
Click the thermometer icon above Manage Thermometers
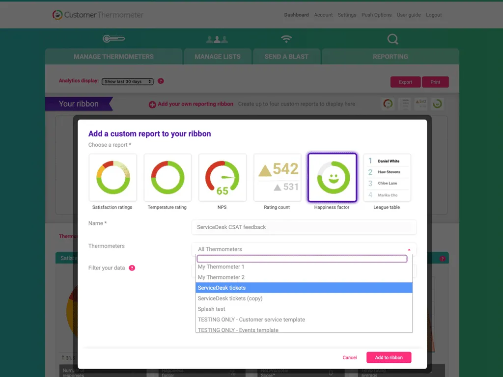click(113, 39)
